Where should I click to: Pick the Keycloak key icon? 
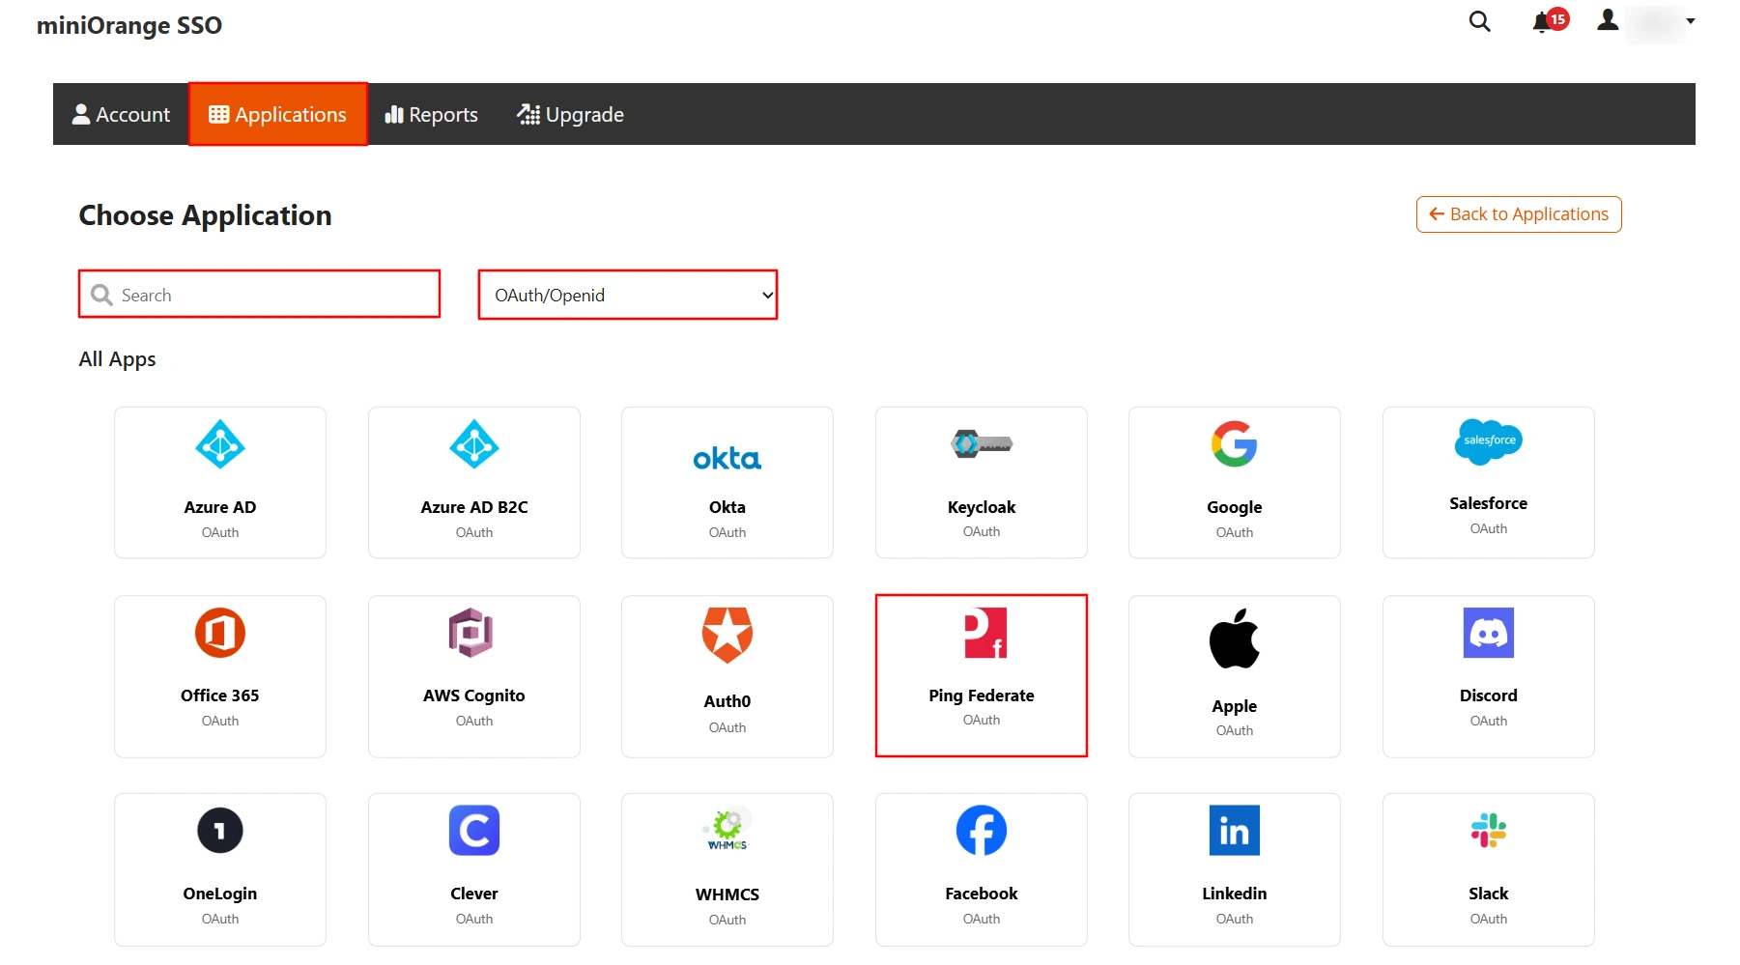coord(982,444)
